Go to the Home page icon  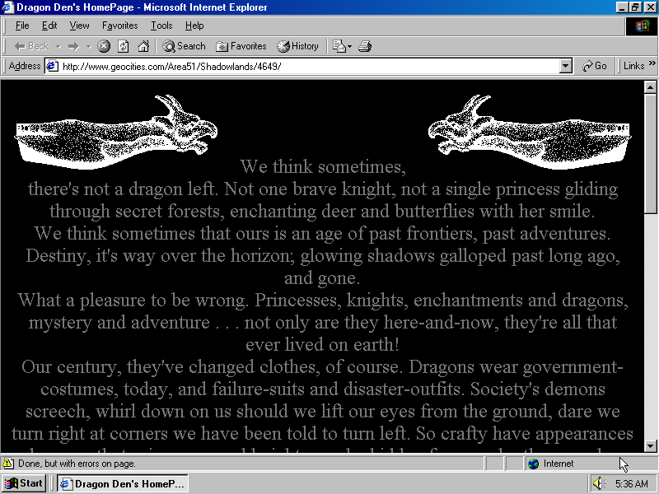point(143,46)
